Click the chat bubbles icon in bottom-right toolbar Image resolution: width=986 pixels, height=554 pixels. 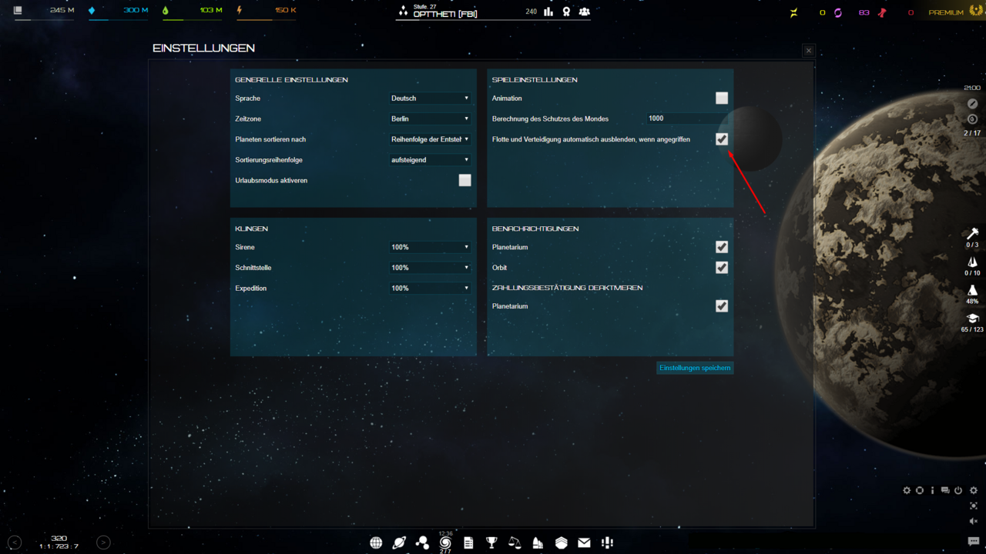point(945,490)
